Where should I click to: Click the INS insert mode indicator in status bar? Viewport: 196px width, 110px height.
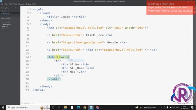(x=175, y=104)
